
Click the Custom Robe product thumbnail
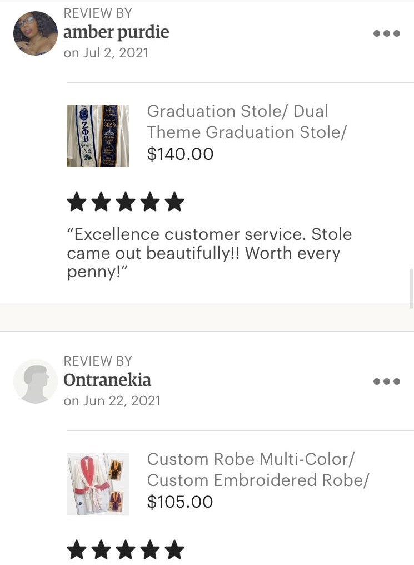(98, 483)
